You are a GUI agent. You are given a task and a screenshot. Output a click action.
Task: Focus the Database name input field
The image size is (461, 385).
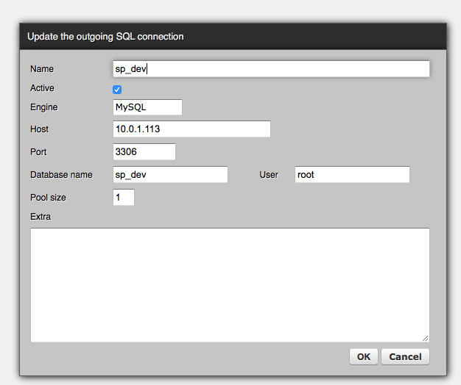coord(169,175)
